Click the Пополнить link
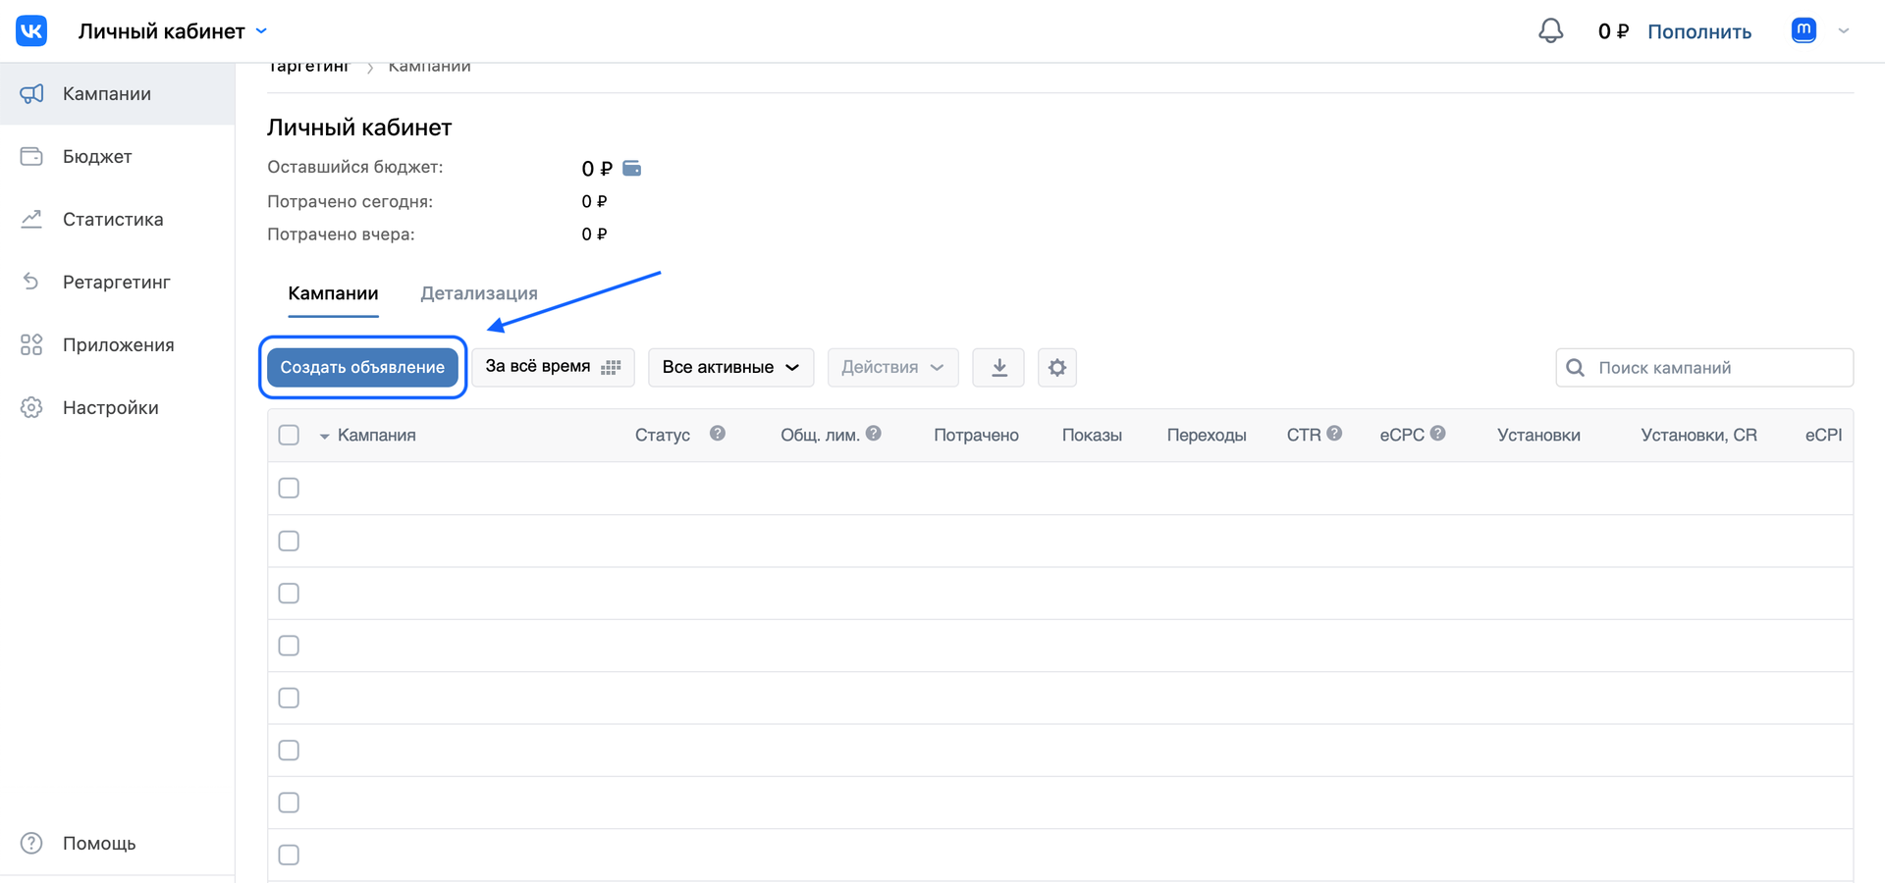Viewport: 1885px width, 883px height. (x=1698, y=31)
